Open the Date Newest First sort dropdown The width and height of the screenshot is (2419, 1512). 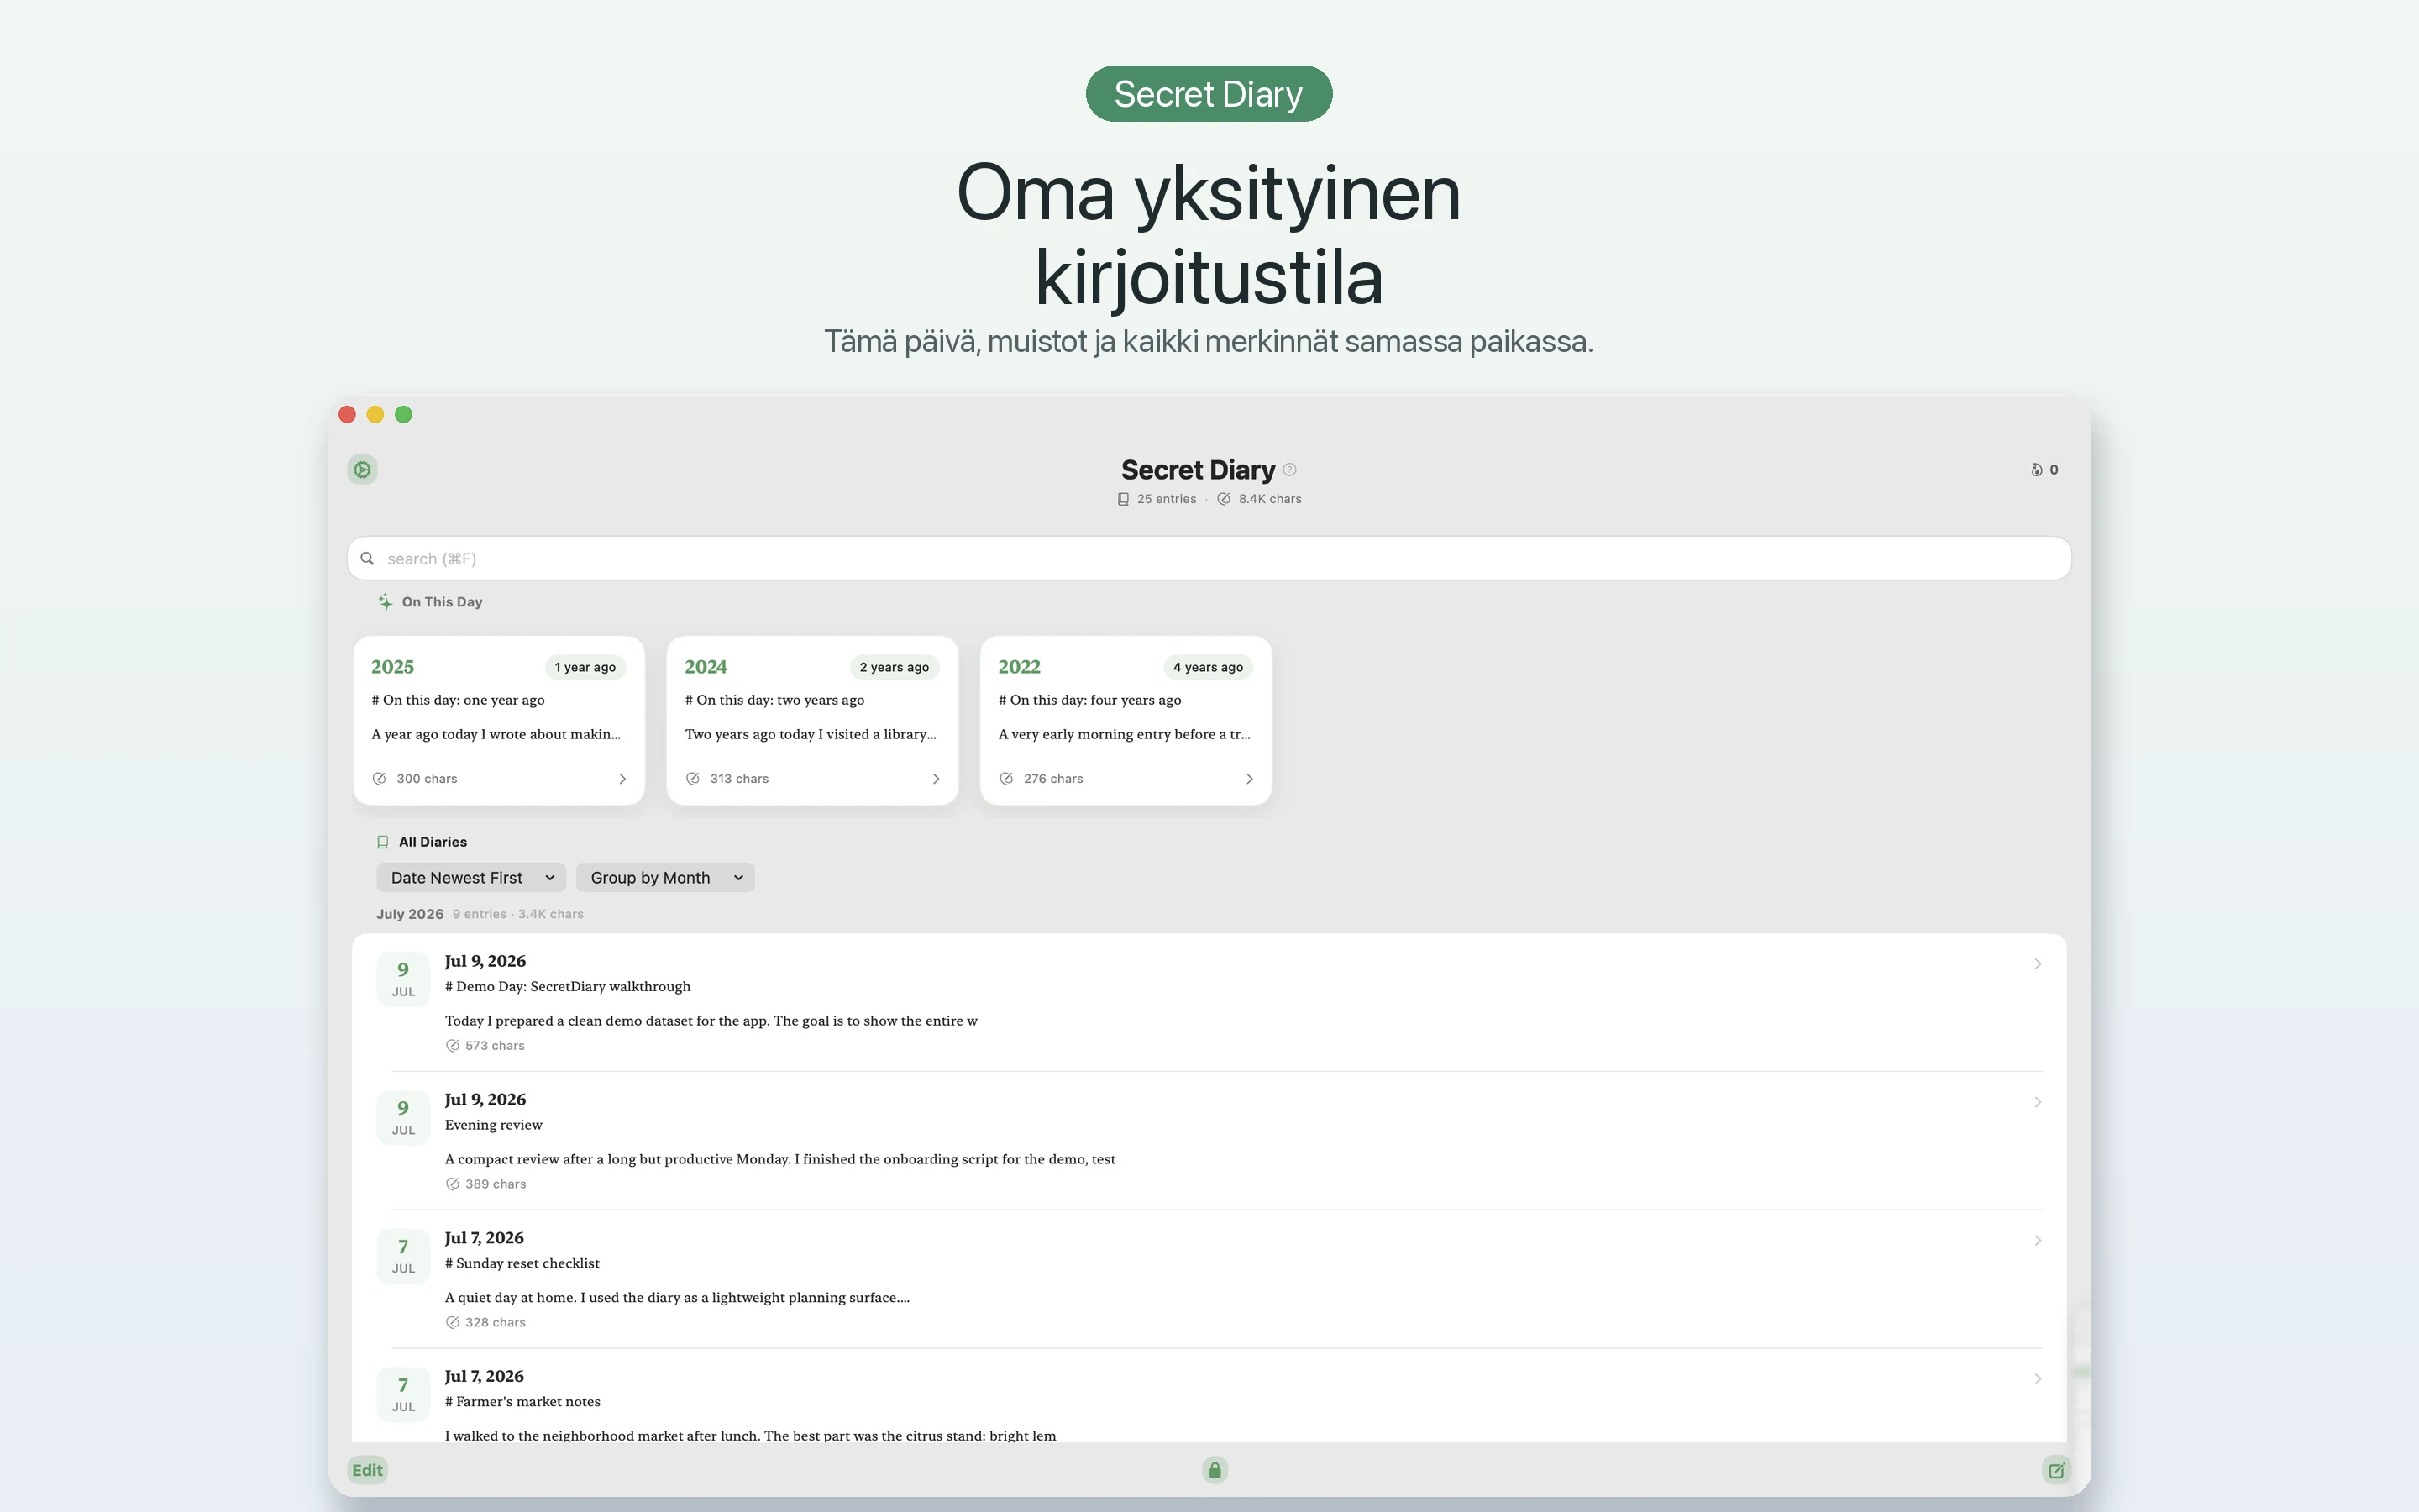tap(471, 877)
